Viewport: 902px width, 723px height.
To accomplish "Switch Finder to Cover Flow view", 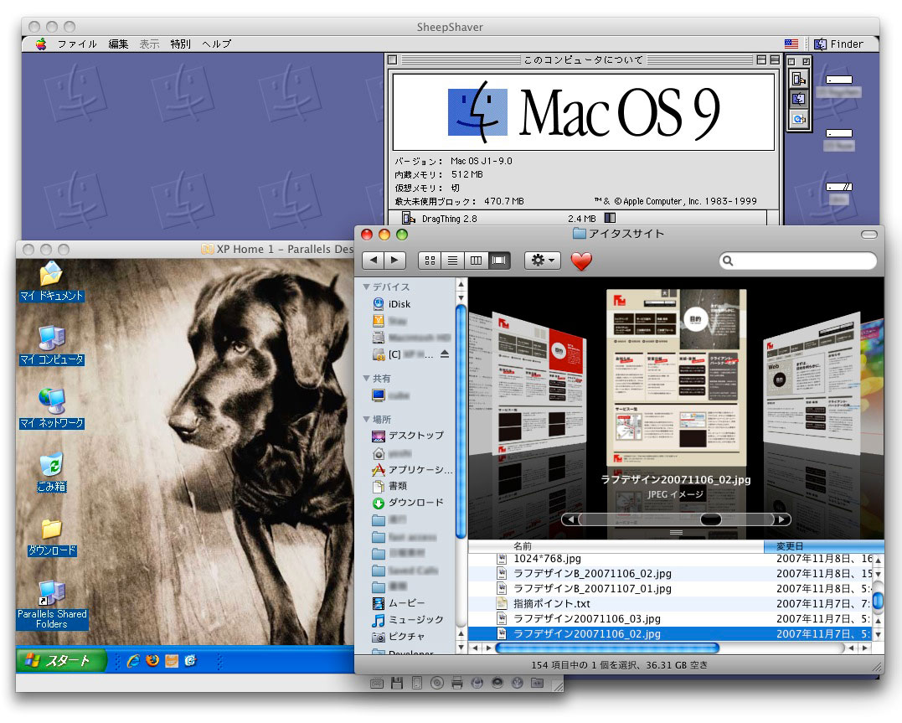I will click(499, 261).
